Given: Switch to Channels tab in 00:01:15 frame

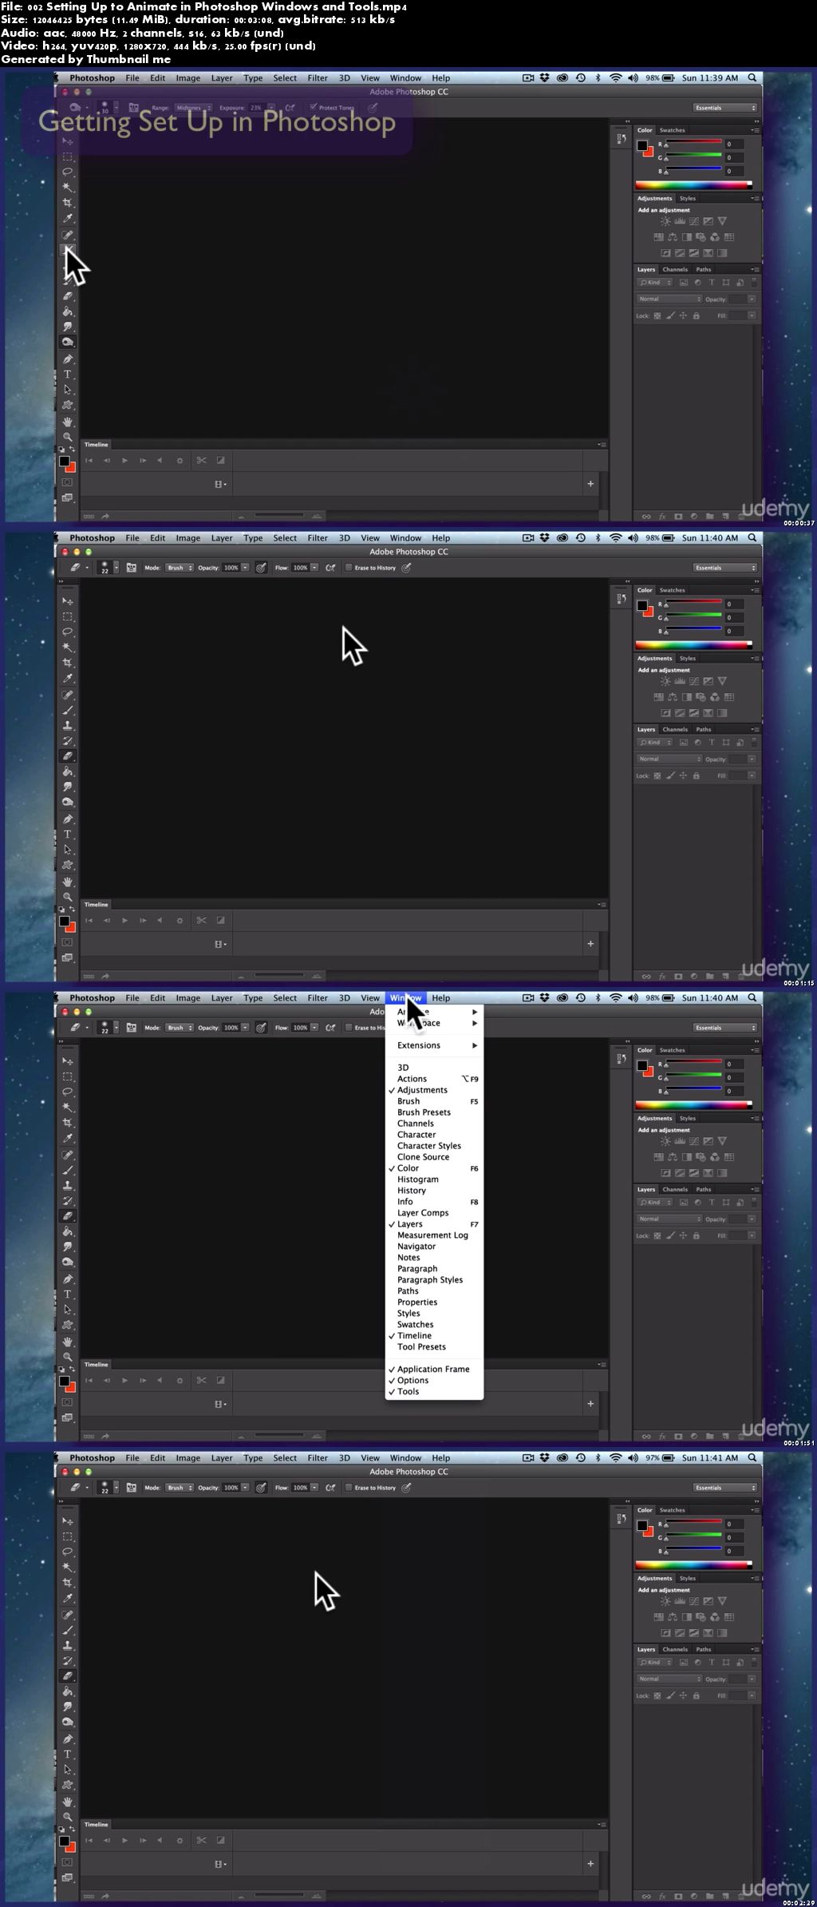Looking at the screenshot, I should point(675,729).
